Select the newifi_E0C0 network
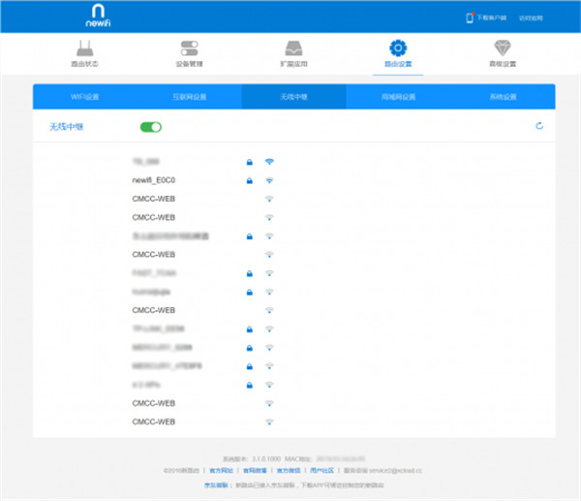The width and height of the screenshot is (581, 501). tap(153, 180)
